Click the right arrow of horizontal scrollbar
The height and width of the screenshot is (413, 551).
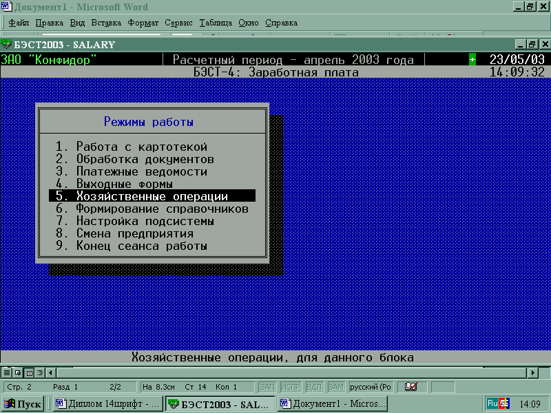coord(532,372)
